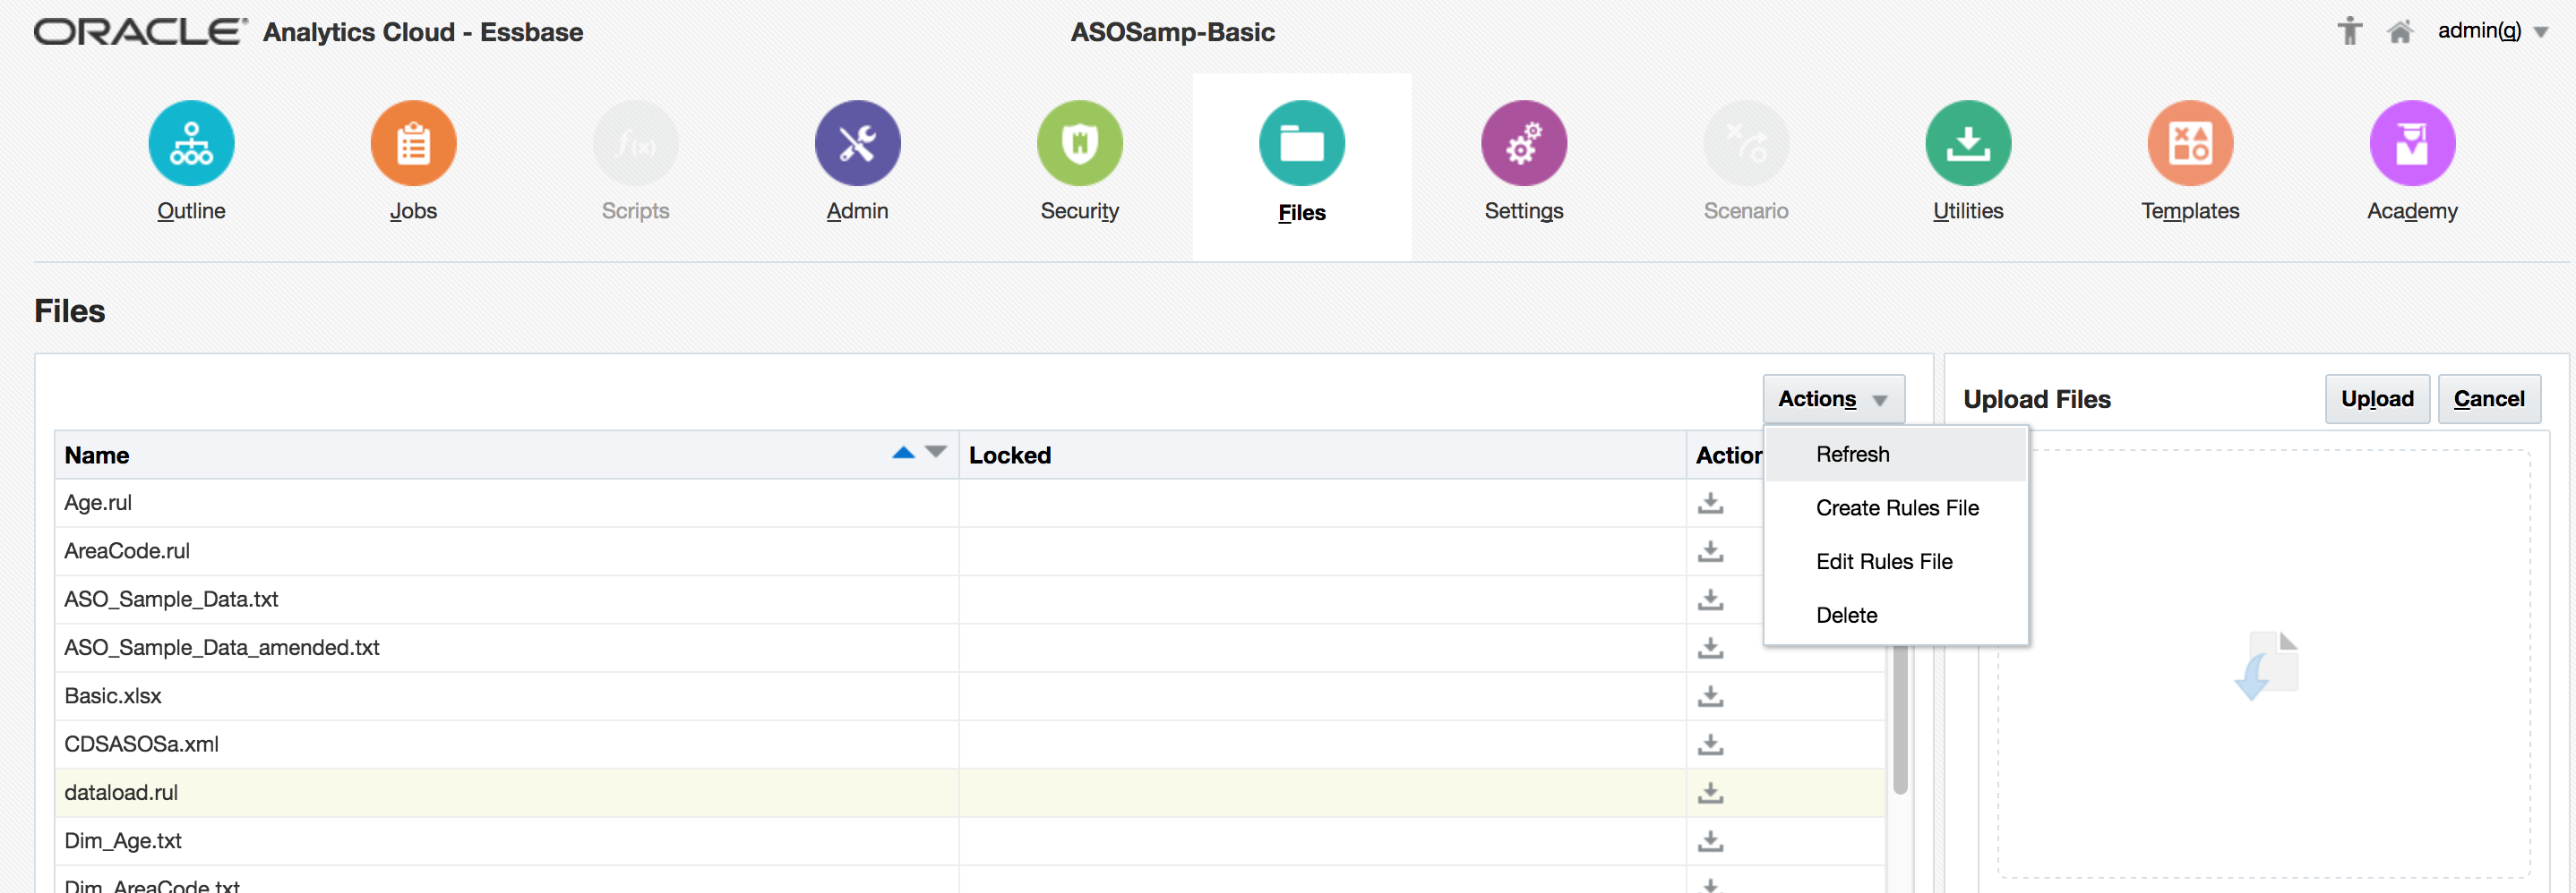Open the Security shield icon

tap(1079, 143)
